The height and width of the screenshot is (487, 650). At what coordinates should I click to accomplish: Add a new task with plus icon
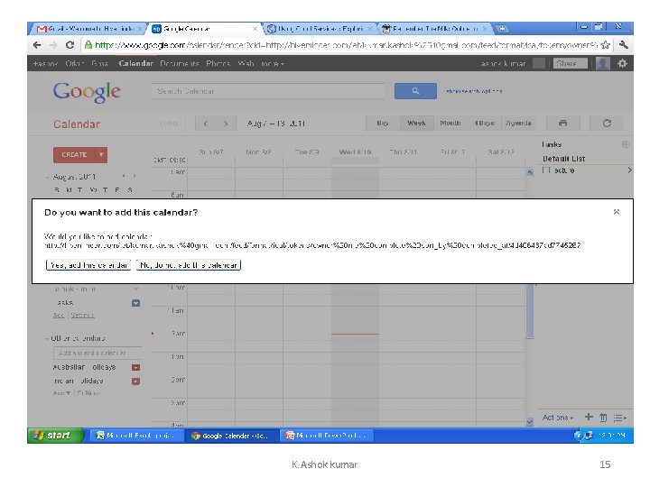[589, 417]
